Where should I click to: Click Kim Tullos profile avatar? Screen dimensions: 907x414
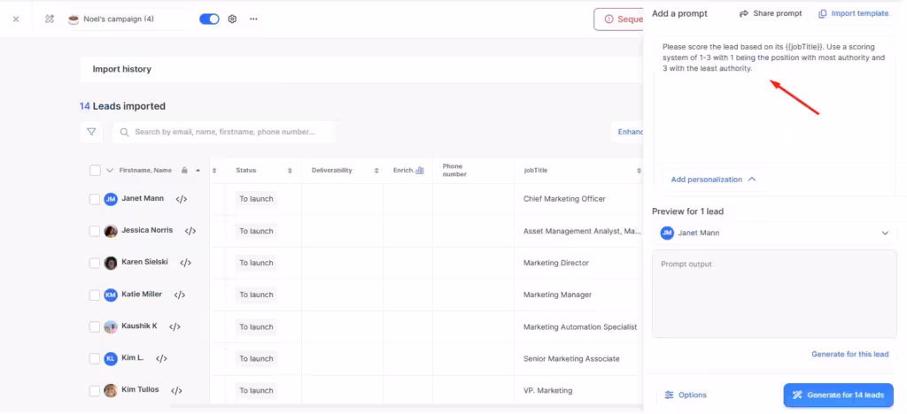[111, 390]
